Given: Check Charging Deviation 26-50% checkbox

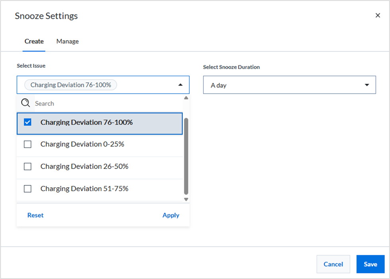Looking at the screenshot, I should 27,167.
